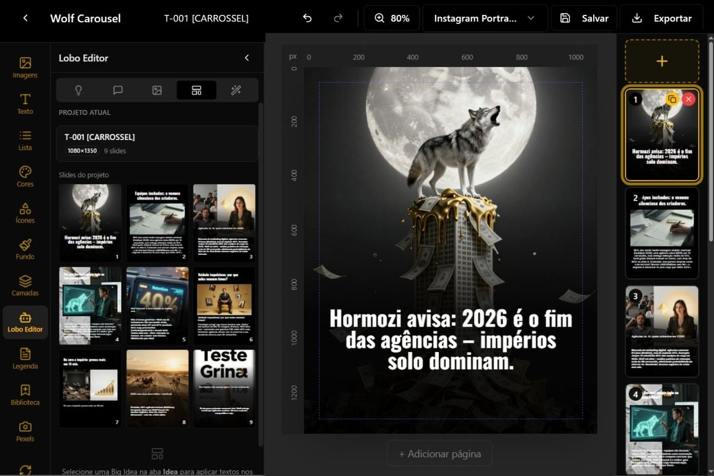Open the Imagens sidebar tool

(x=25, y=68)
